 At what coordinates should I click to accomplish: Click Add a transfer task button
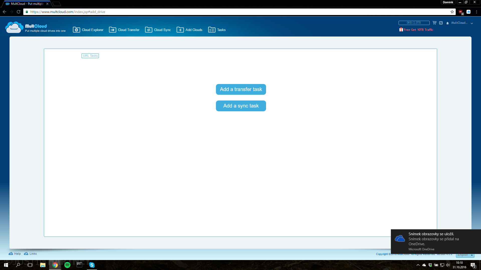click(x=241, y=89)
